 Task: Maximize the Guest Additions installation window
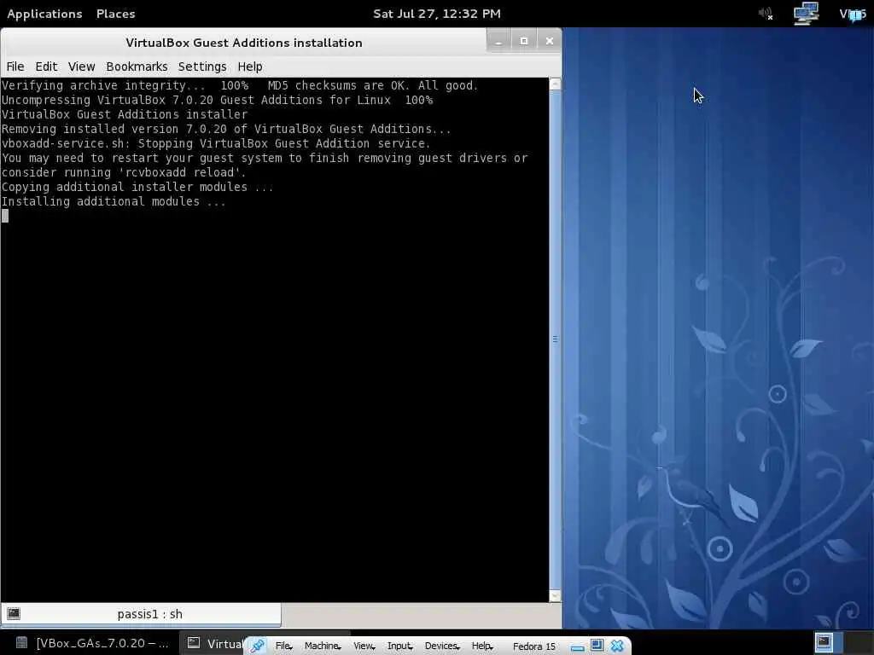click(x=524, y=41)
